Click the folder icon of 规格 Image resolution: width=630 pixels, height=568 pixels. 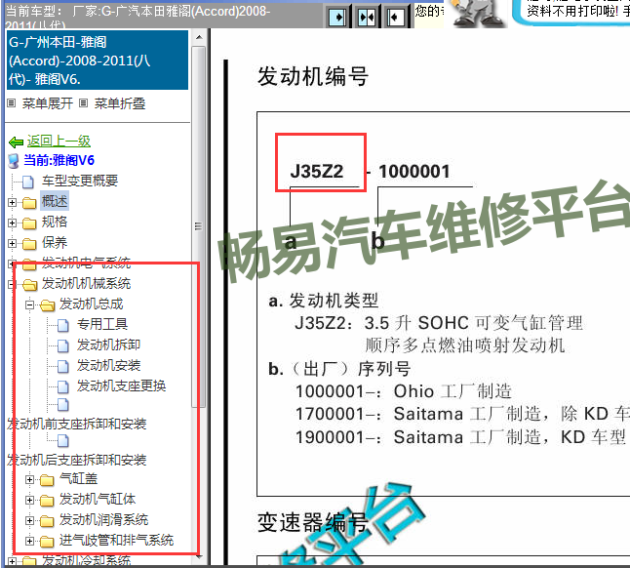[x=29, y=223]
